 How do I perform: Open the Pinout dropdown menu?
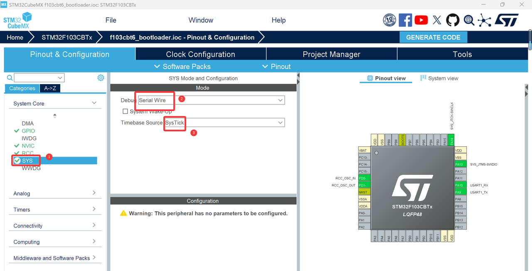click(276, 66)
